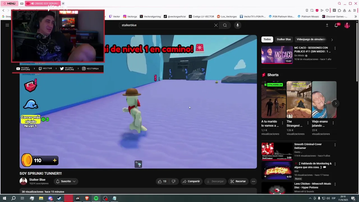Open options for The Strangest short

click(x=308, y=123)
